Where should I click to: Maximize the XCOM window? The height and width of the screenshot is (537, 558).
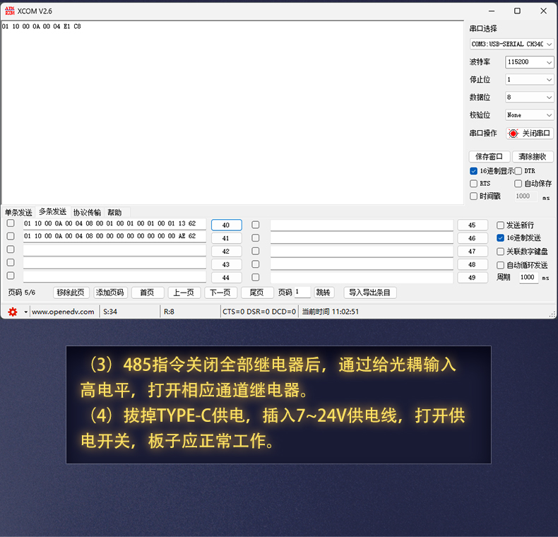point(517,11)
